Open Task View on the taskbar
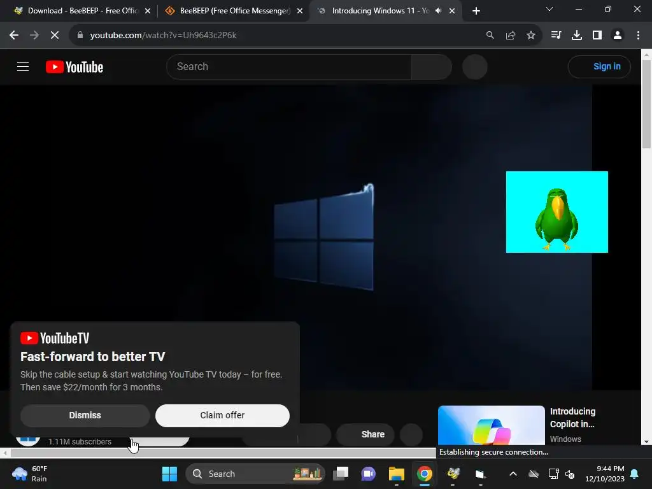 point(341,474)
